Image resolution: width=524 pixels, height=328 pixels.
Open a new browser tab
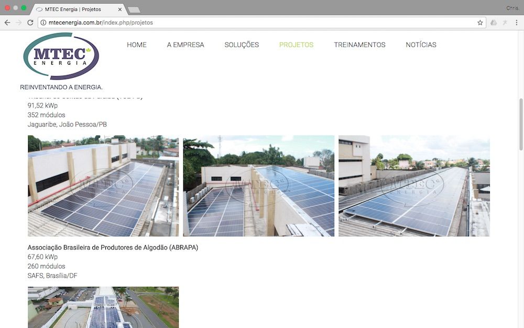[134, 9]
